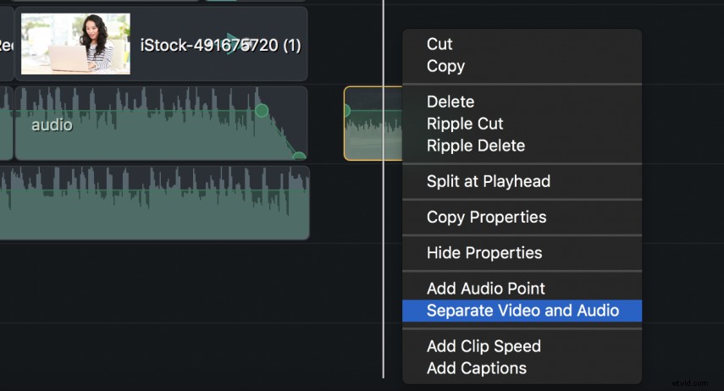Select the iStock-491675720 (1) video clip
The height and width of the screenshot is (391, 724).
point(161,44)
